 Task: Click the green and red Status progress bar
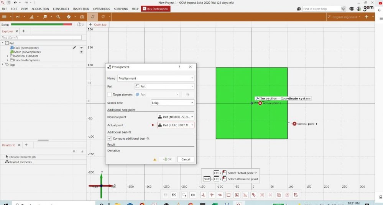coord(41,24)
